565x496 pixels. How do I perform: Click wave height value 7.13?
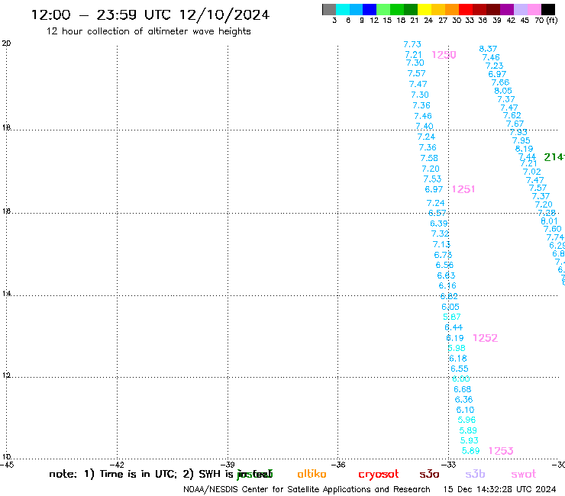442,245
